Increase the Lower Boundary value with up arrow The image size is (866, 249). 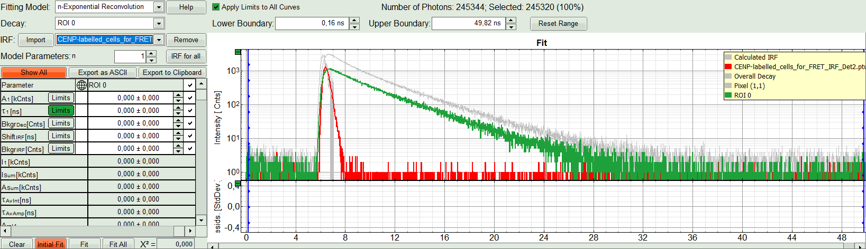point(354,21)
